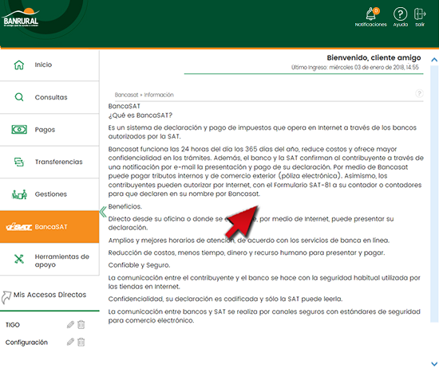The width and height of the screenshot is (439, 376).
Task: Click the Gestiones people icon
Action: pos(19,194)
